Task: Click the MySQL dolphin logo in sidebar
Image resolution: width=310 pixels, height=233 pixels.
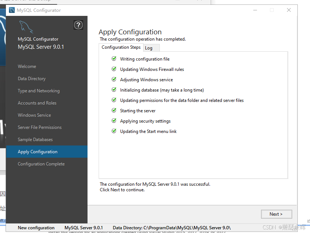Action: [x=26, y=27]
